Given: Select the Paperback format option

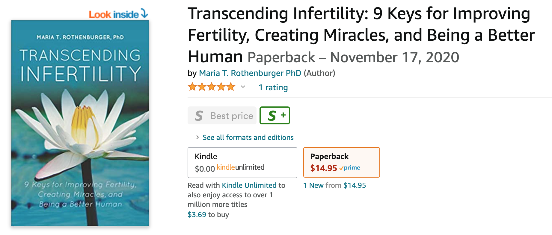Looking at the screenshot, I should pos(342,162).
